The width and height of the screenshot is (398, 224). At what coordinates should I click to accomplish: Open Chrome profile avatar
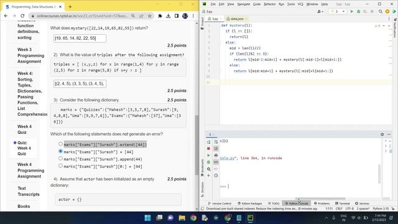(x=185, y=16)
